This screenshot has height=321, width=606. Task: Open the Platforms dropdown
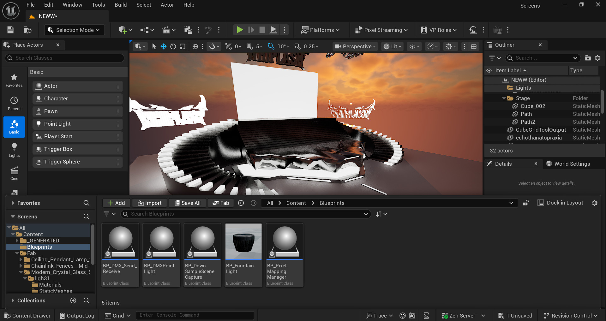(320, 30)
